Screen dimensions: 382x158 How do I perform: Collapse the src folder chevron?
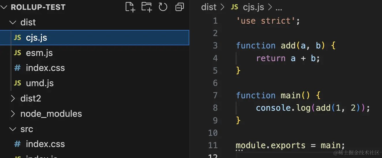click(x=13, y=129)
